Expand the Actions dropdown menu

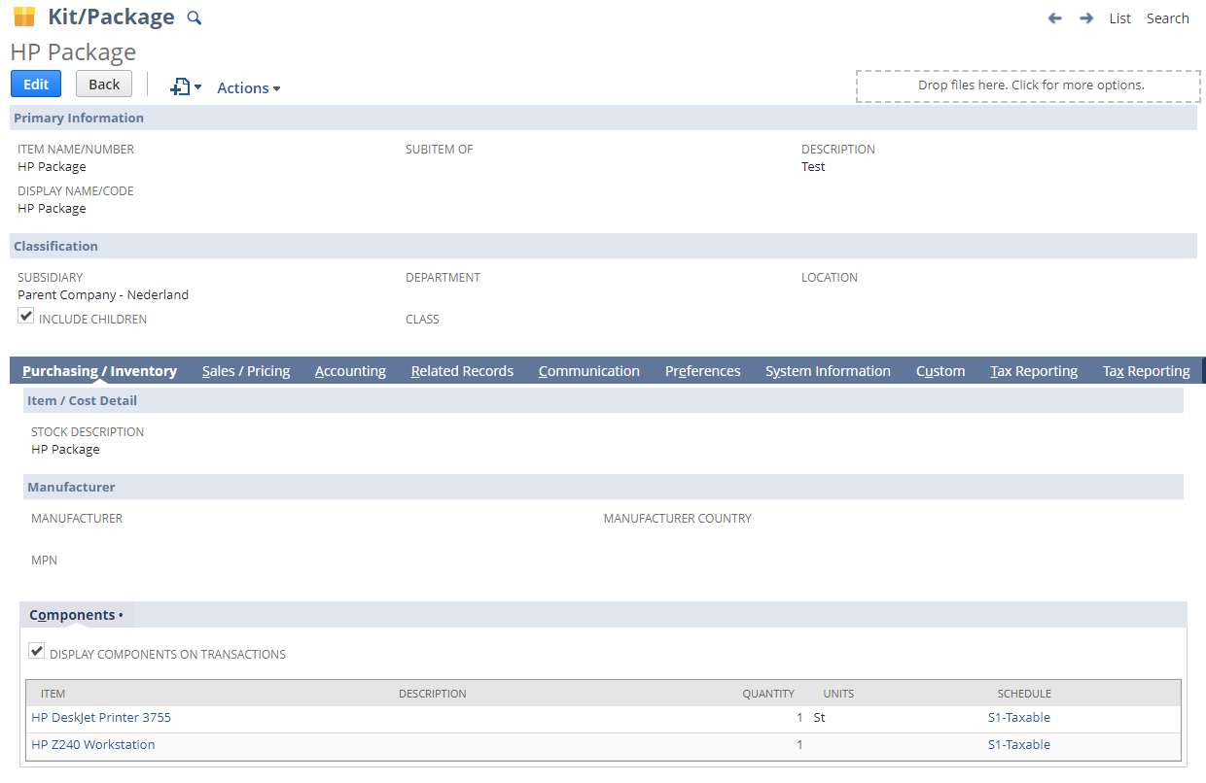(x=249, y=87)
